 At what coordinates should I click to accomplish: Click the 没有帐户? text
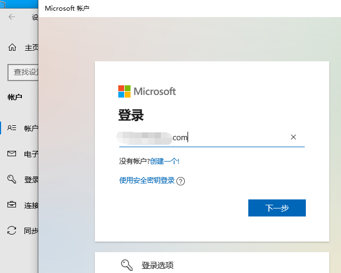pos(134,162)
